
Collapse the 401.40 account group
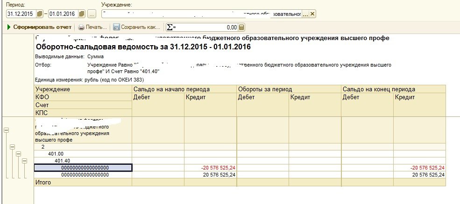(x=25, y=161)
